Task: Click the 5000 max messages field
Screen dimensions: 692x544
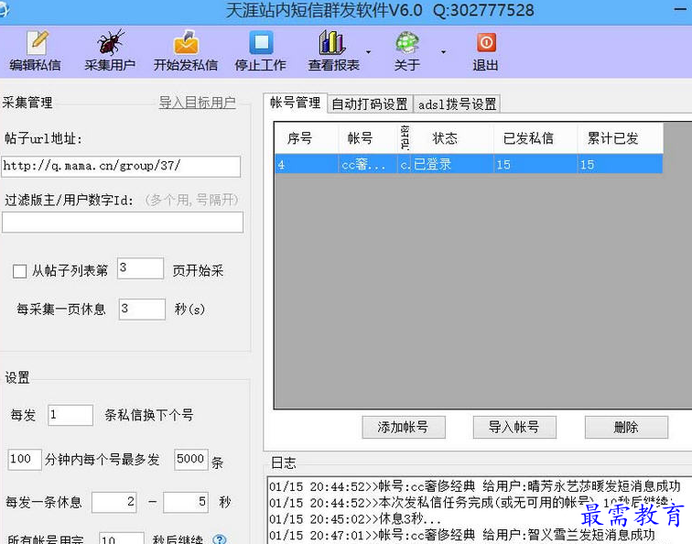Action: coord(191,460)
